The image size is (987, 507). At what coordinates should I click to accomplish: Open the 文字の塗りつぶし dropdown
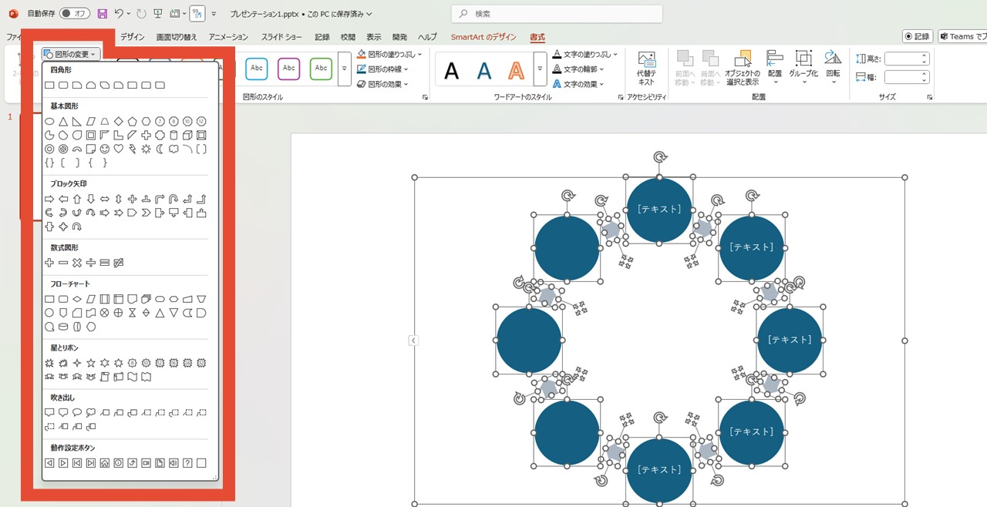point(585,55)
